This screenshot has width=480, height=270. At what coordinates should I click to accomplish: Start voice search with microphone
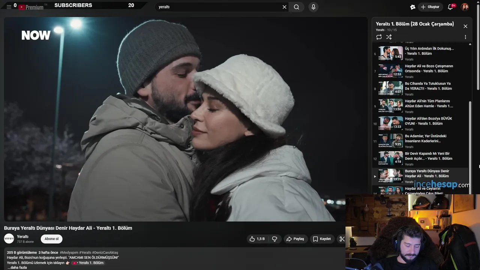click(x=313, y=7)
